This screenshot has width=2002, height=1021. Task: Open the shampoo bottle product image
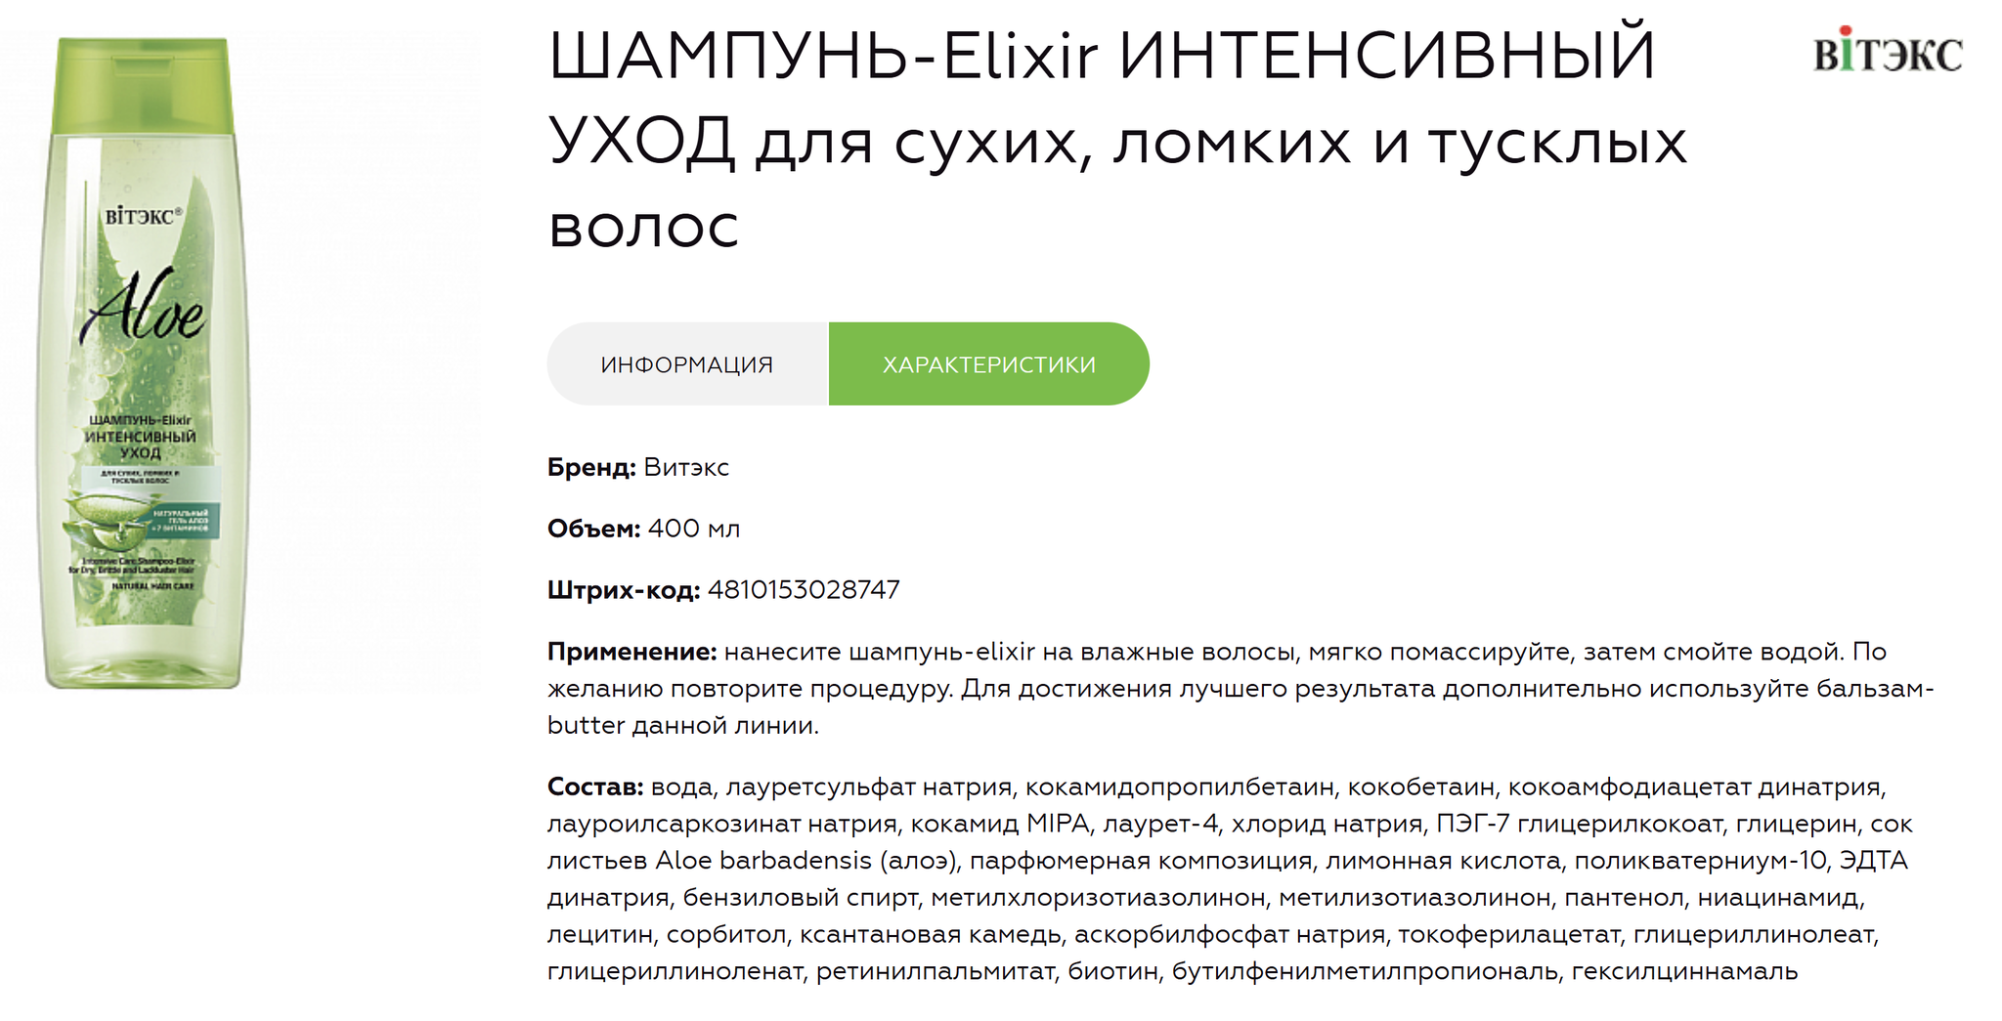pyautogui.click(x=143, y=362)
